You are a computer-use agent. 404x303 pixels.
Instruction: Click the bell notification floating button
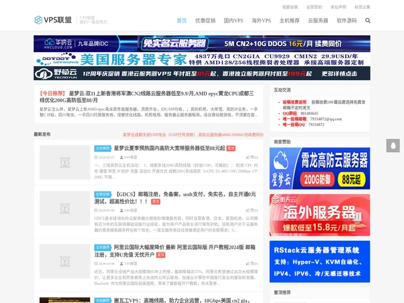(393, 145)
